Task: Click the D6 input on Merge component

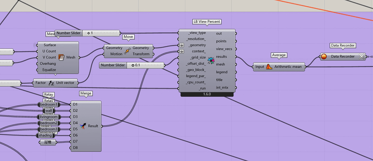Action: [x=75, y=135]
